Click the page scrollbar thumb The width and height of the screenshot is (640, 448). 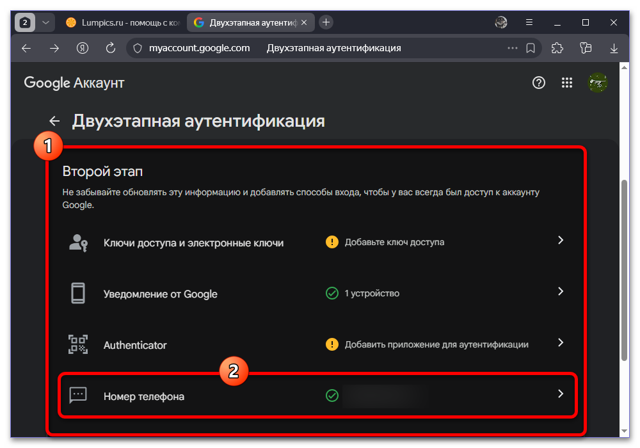tap(623, 269)
